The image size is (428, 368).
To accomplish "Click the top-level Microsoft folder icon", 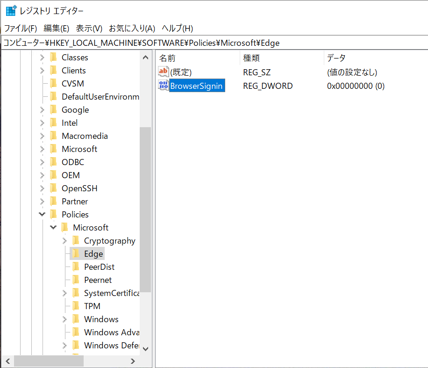I will click(53, 149).
